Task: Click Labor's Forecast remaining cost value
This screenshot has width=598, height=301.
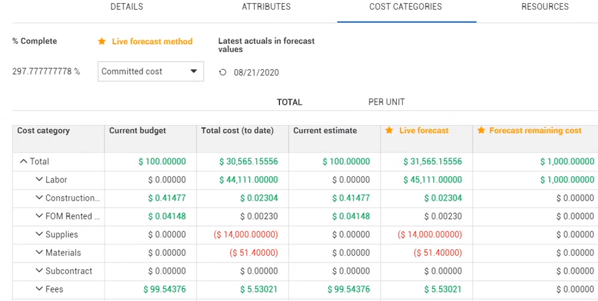Action: tap(567, 180)
